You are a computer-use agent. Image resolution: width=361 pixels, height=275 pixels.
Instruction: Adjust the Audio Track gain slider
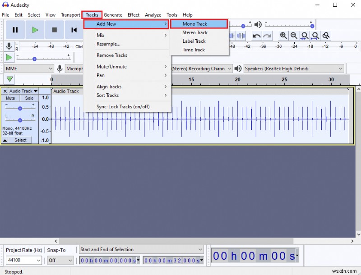point(20,108)
